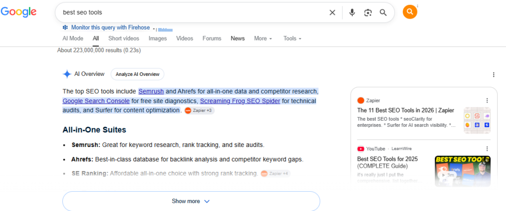Select the All results tab
The width and height of the screenshot is (506, 211).
point(96,38)
